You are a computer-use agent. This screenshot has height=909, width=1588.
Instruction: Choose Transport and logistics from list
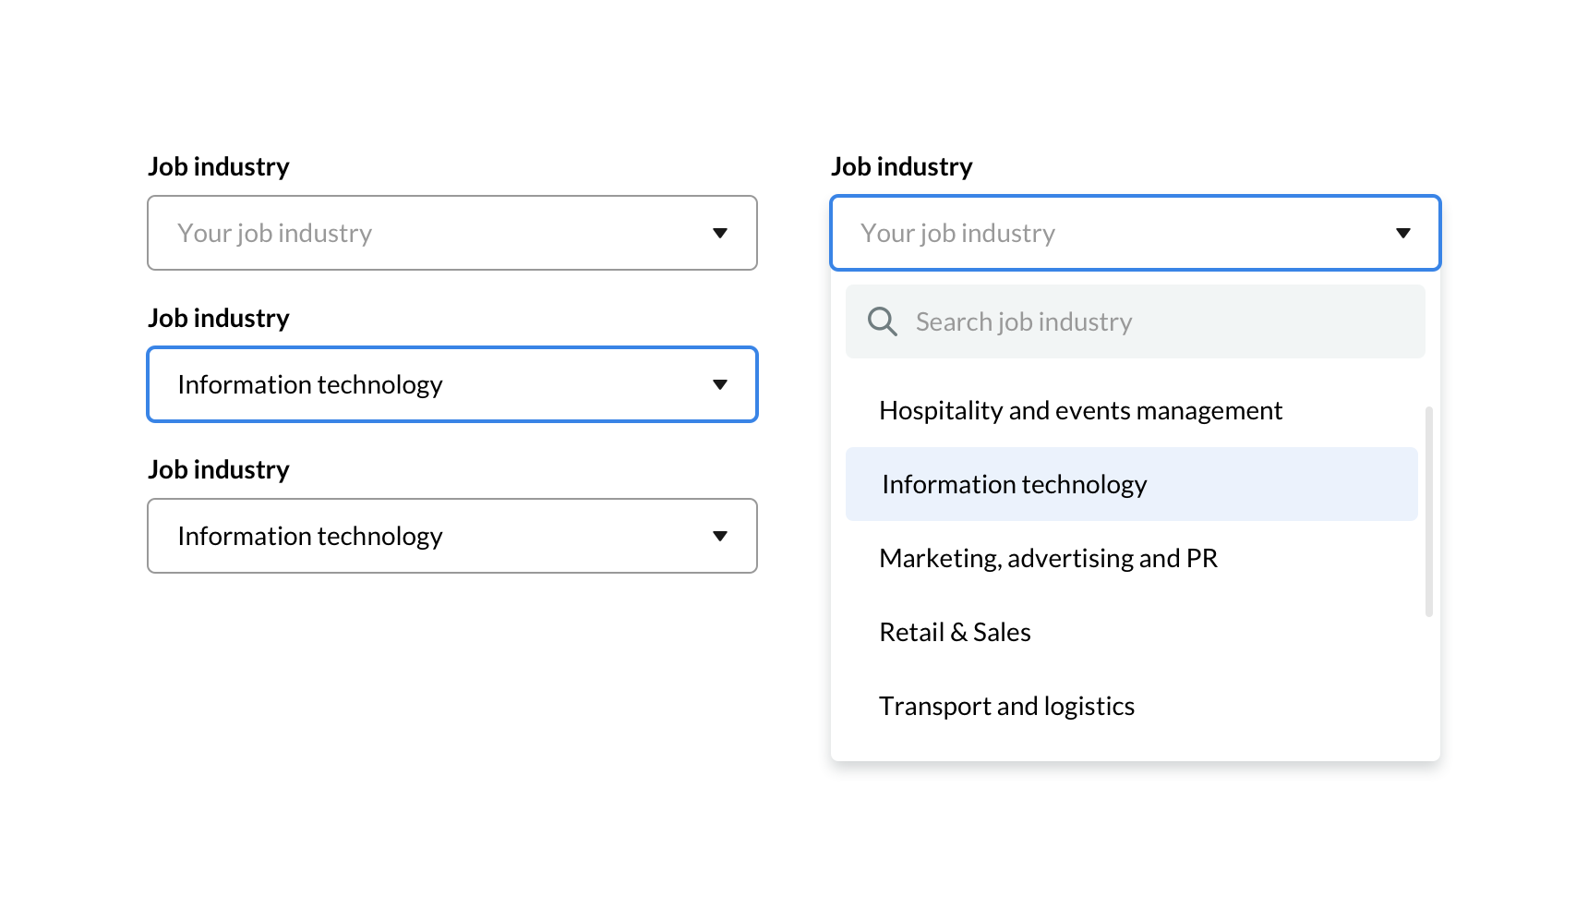(x=1006, y=706)
